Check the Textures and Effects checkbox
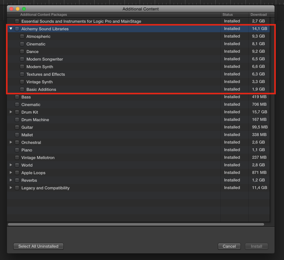The height and width of the screenshot is (260, 284). [x=22, y=74]
